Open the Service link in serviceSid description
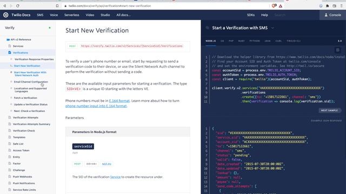The width and height of the screenshot is (346, 194). [x=115, y=177]
